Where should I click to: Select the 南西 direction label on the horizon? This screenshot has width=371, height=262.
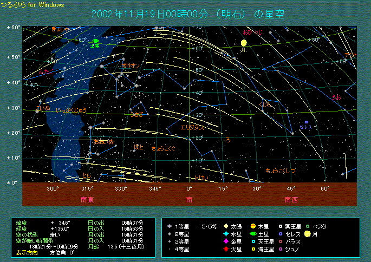(291, 199)
